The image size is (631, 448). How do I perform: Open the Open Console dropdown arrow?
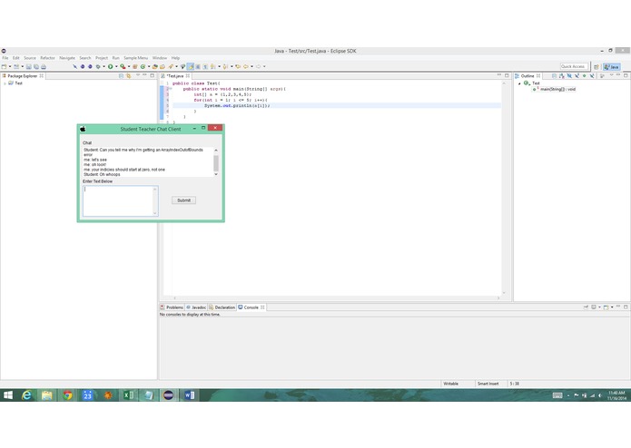[x=612, y=307]
